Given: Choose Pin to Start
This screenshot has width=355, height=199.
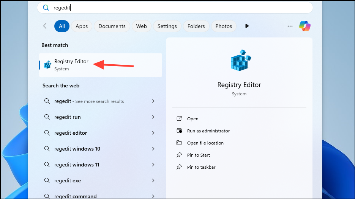Looking at the screenshot, I should pyautogui.click(x=198, y=155).
